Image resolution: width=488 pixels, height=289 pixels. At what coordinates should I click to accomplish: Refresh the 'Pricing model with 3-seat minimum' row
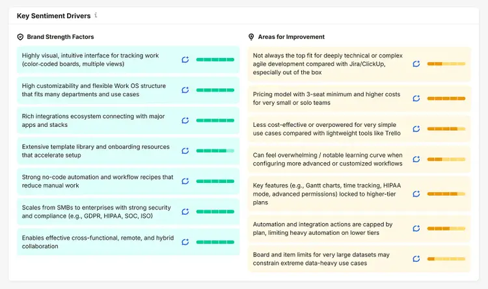[x=416, y=98]
